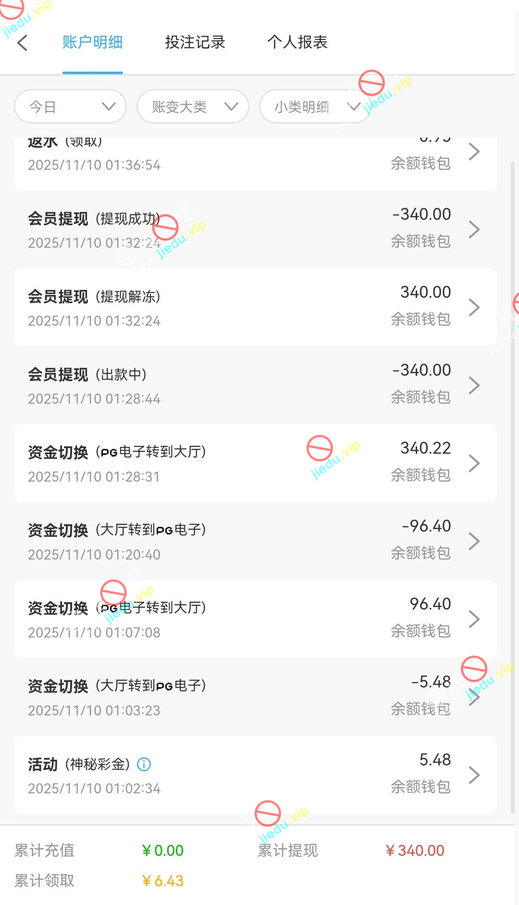
Task: Select the 账户明细 tab
Action: pyautogui.click(x=93, y=42)
